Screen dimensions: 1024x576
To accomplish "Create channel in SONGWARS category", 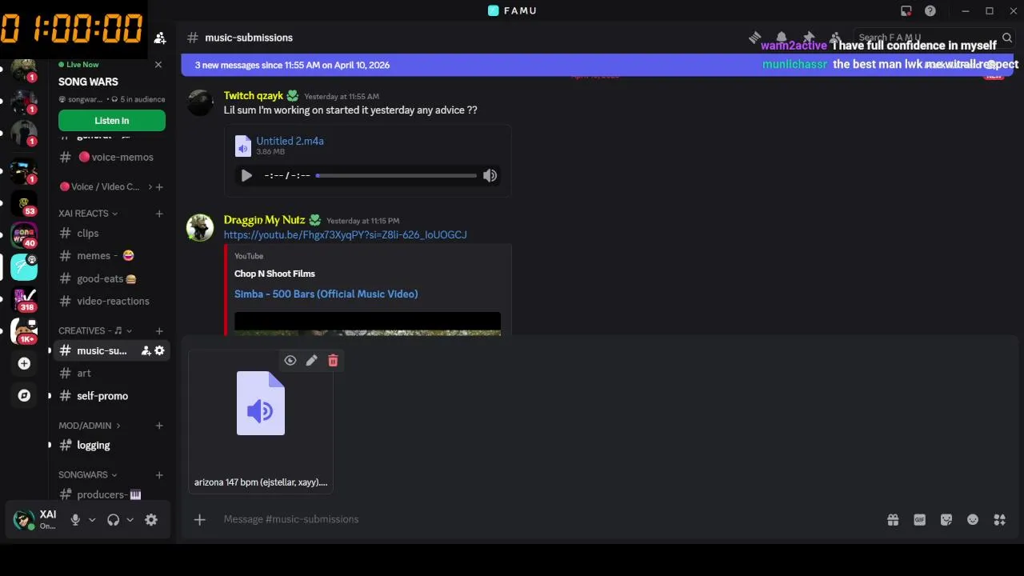I will point(159,475).
